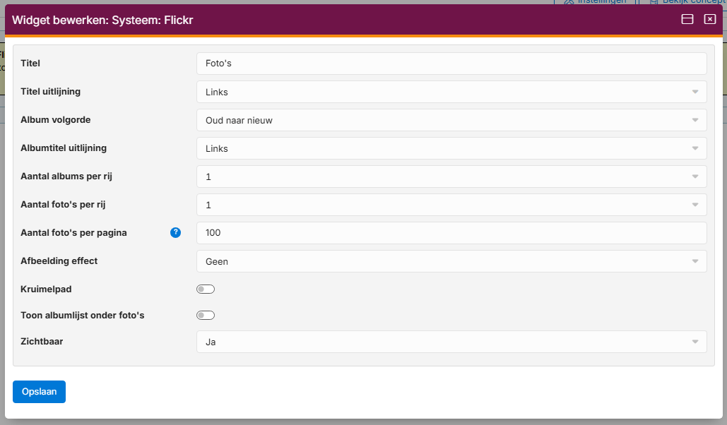
Task: Click the arrow of the Titel uitlijning dropdown
Action: pyautogui.click(x=695, y=92)
